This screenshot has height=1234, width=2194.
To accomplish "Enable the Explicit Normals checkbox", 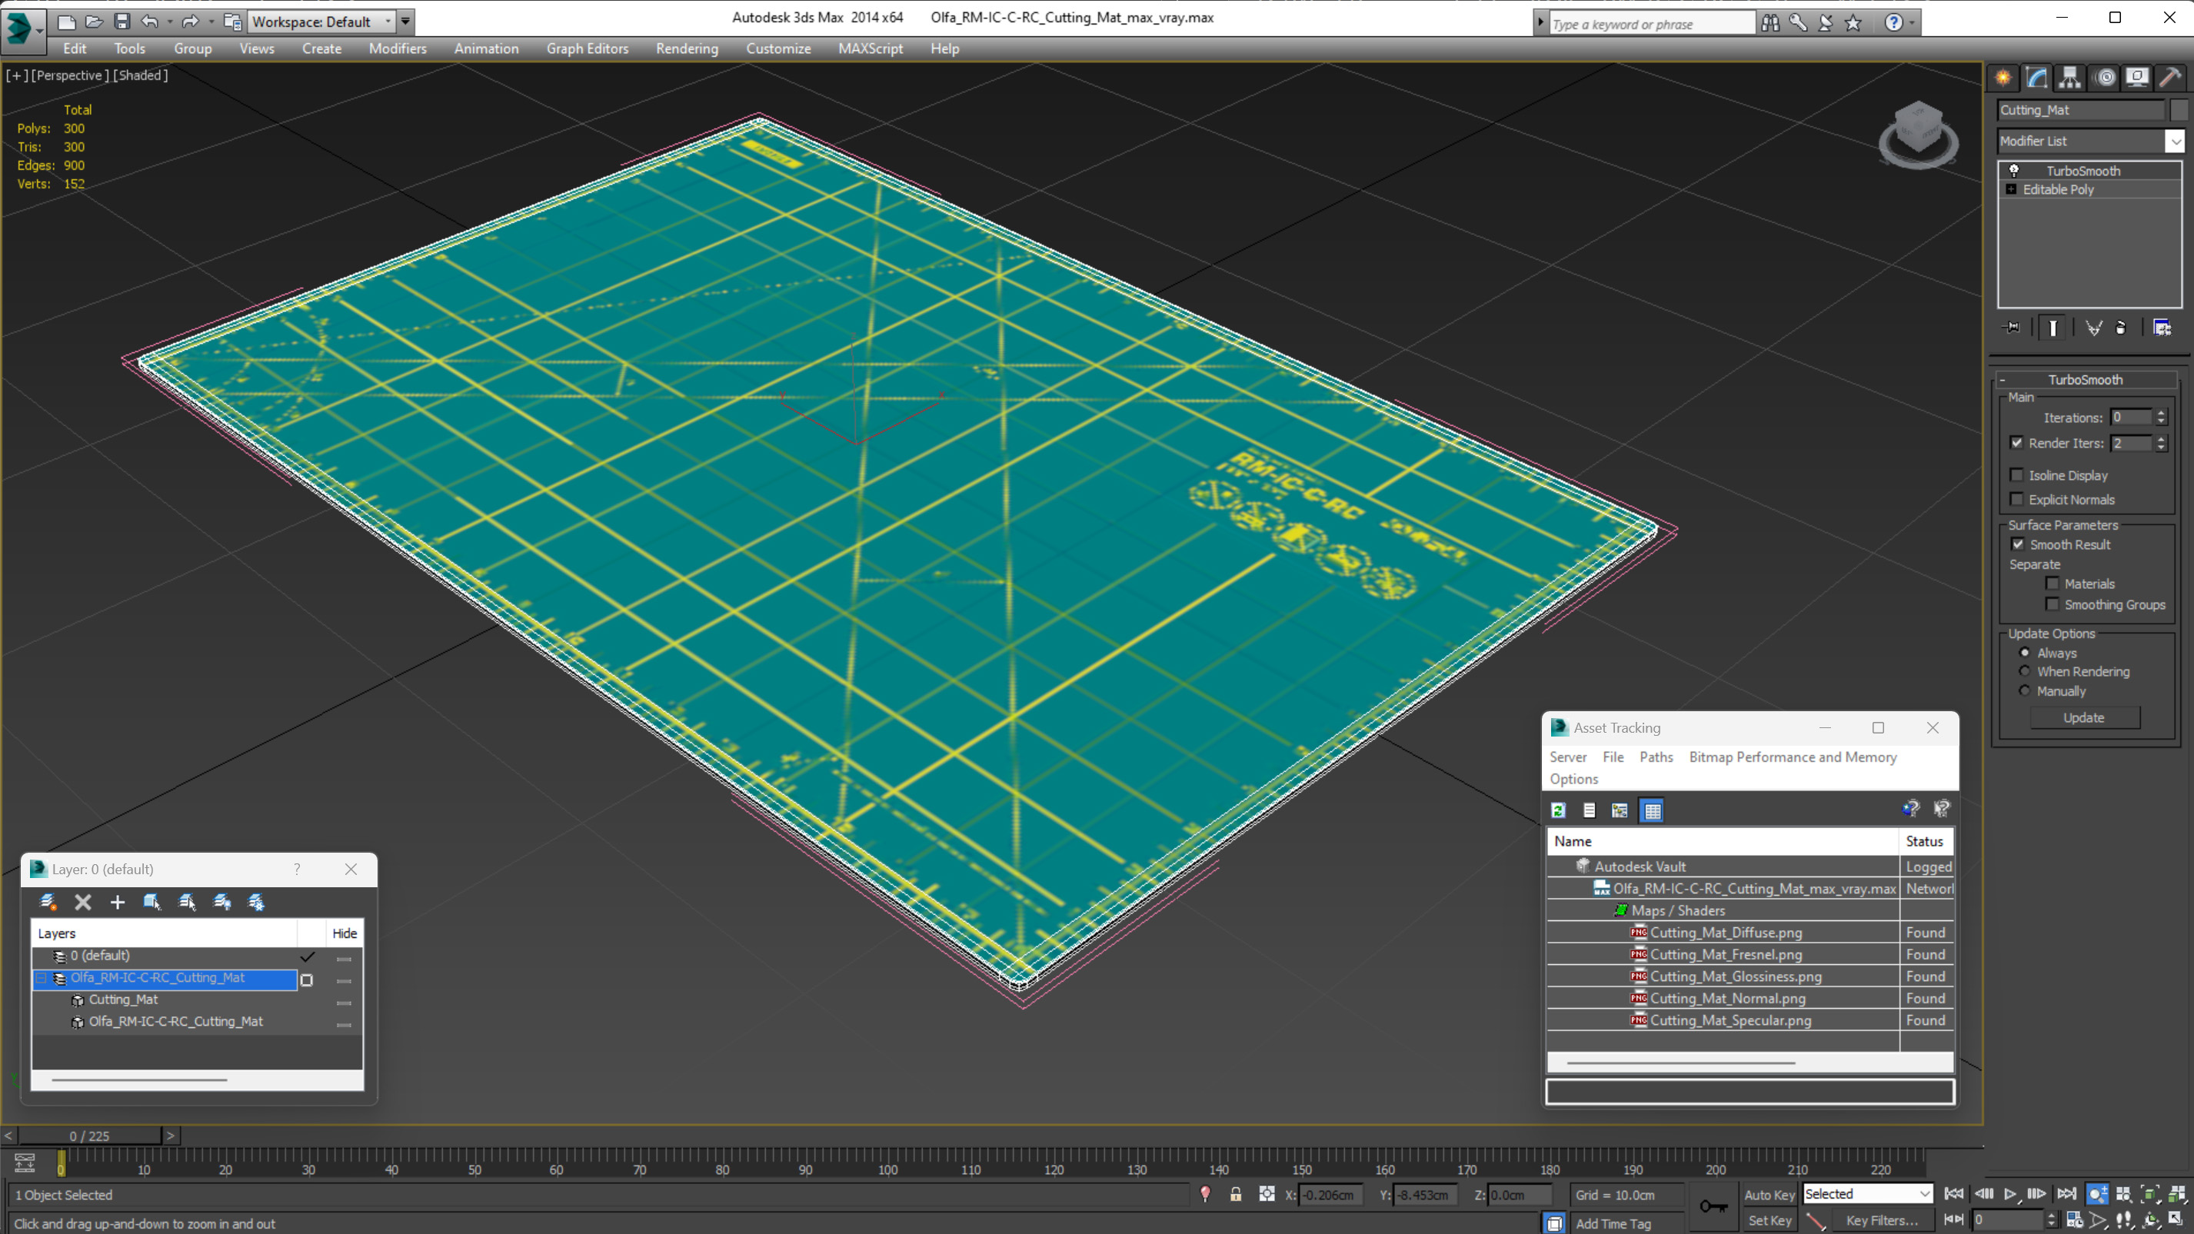I will [2017, 499].
